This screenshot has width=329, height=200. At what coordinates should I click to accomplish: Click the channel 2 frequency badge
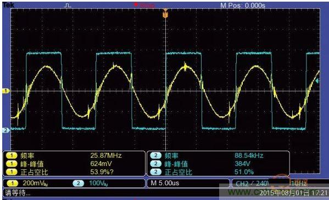[x=155, y=156]
